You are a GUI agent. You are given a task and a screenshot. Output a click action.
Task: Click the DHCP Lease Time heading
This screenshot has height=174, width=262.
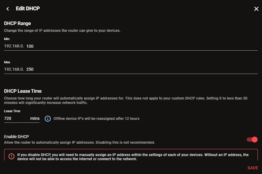23,91
